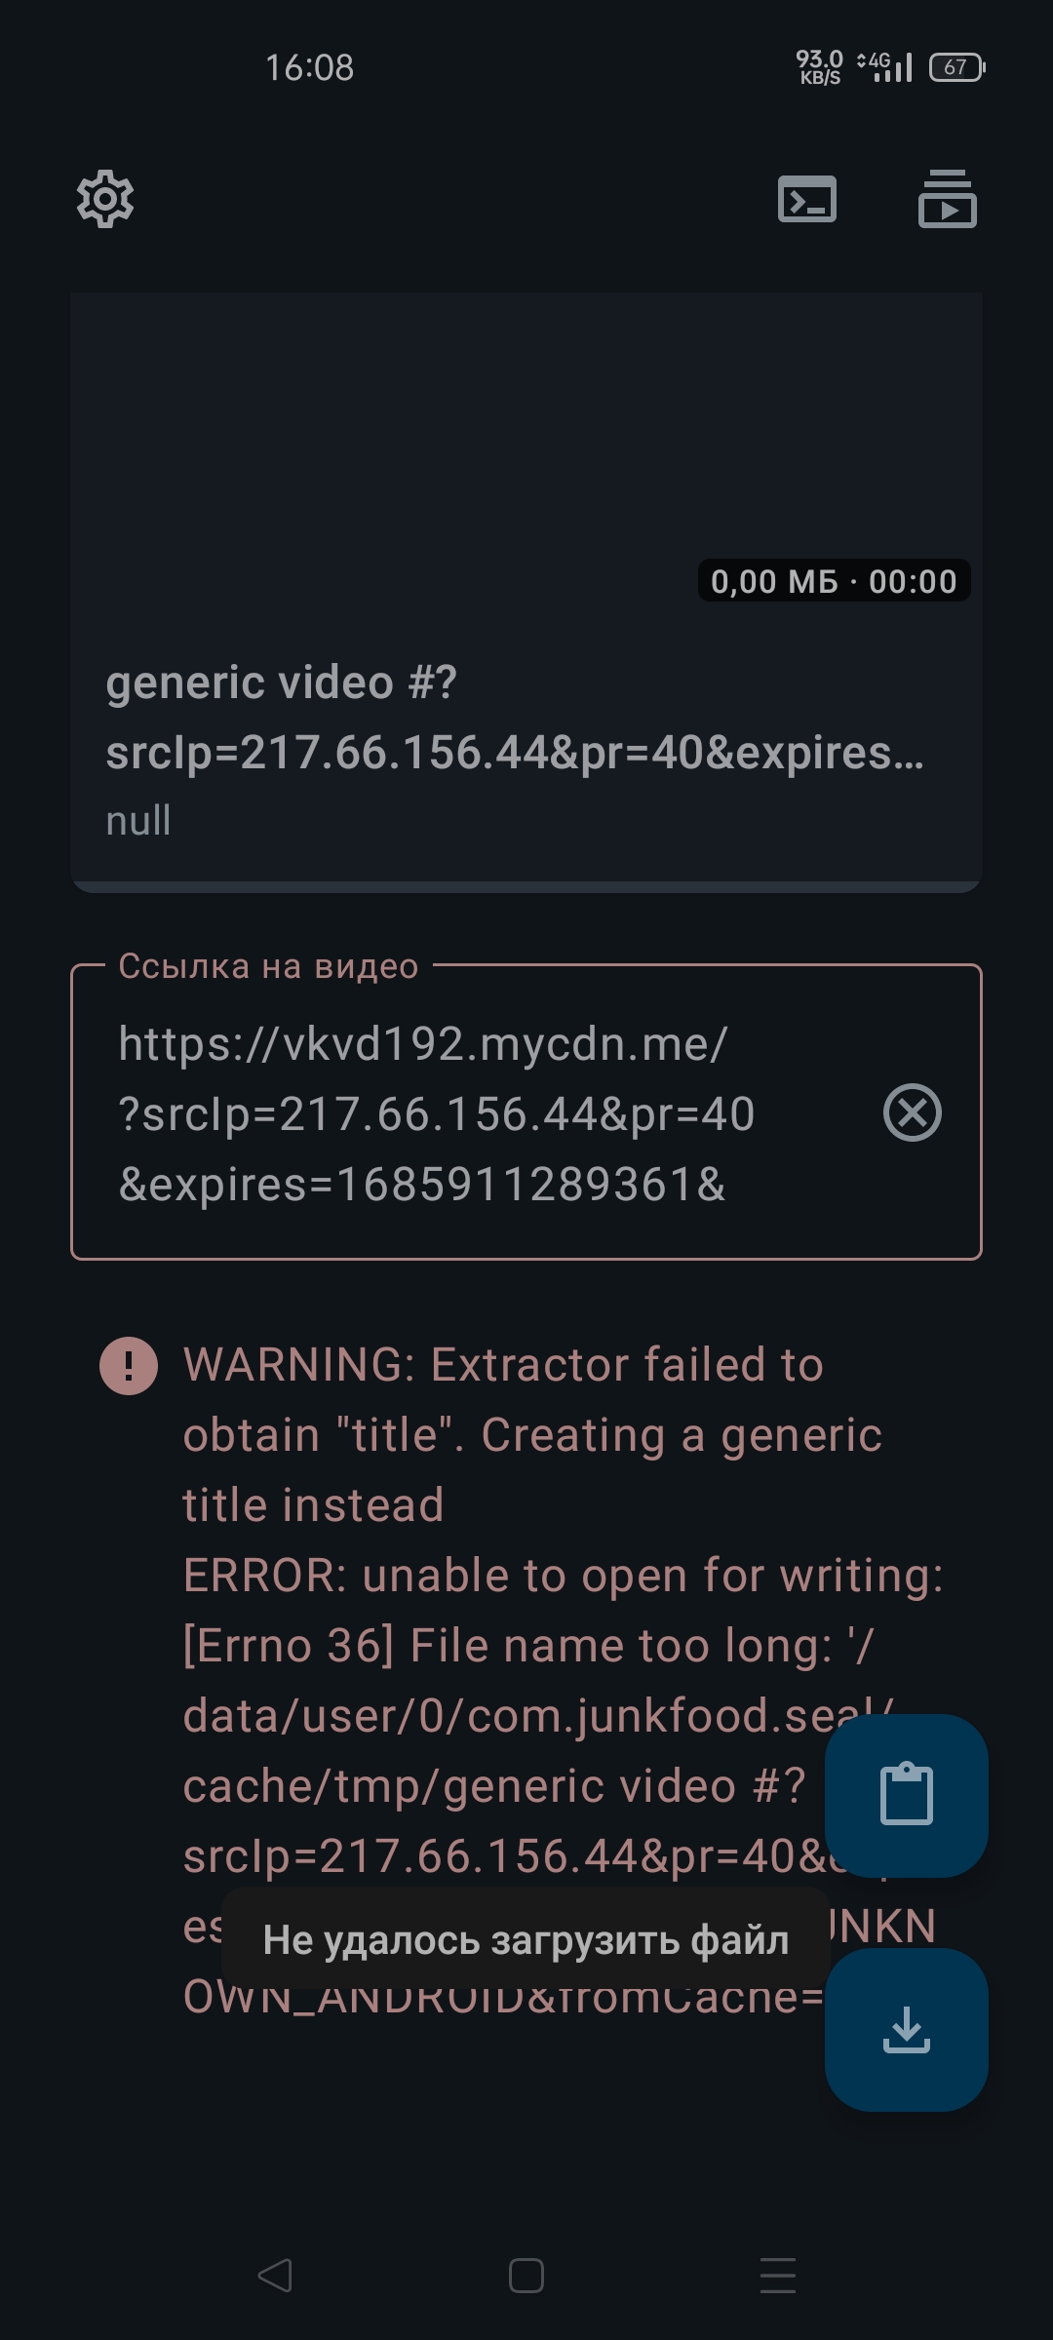Open the custom command terminal icon

click(807, 200)
